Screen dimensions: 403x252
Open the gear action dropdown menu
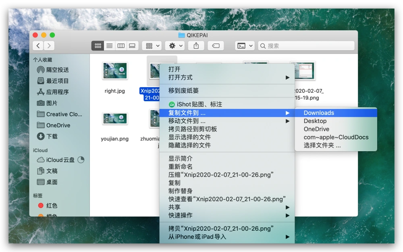(x=174, y=46)
